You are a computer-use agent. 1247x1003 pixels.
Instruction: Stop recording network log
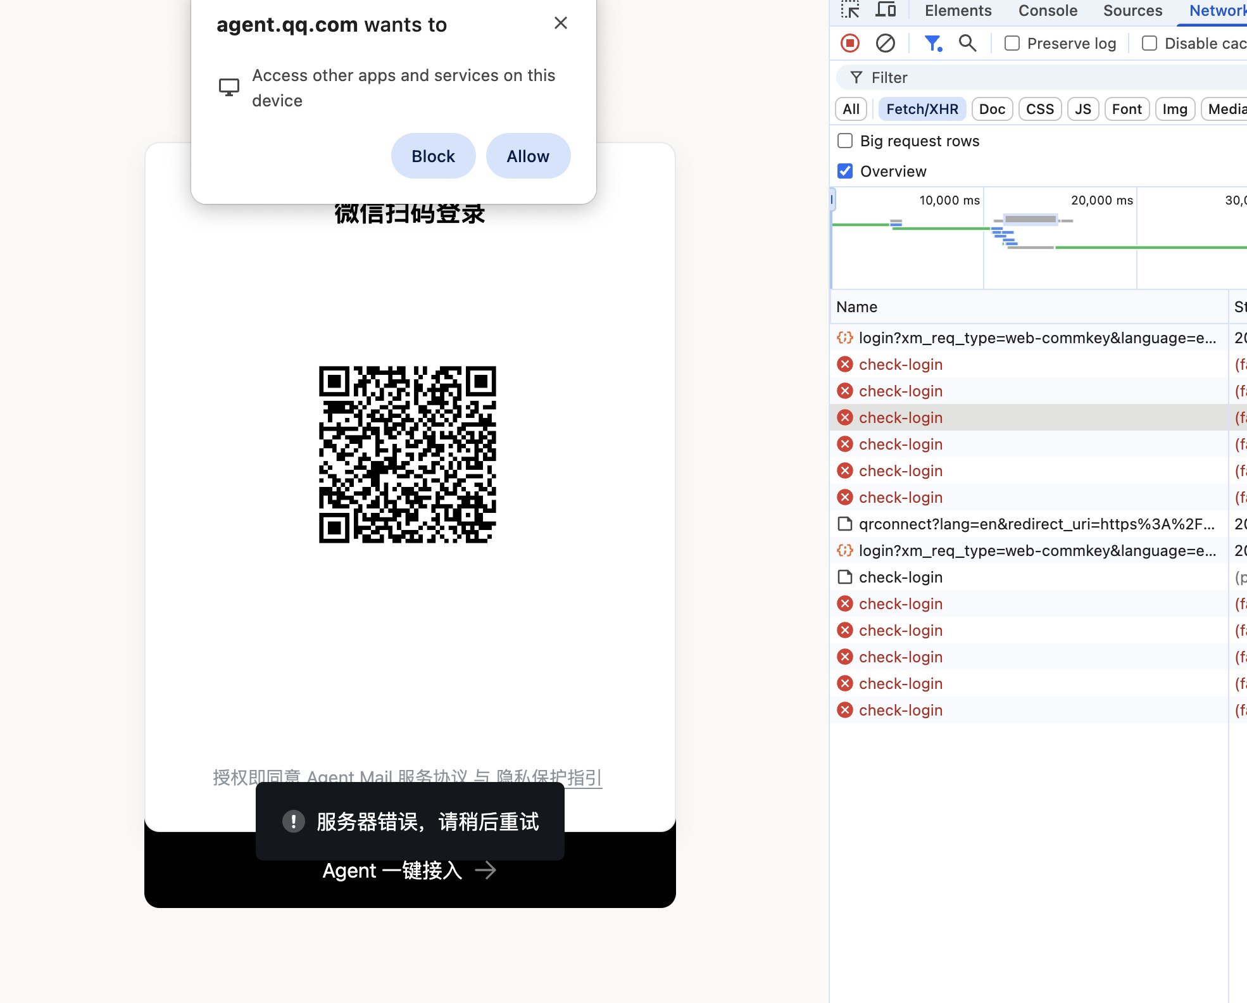[850, 43]
